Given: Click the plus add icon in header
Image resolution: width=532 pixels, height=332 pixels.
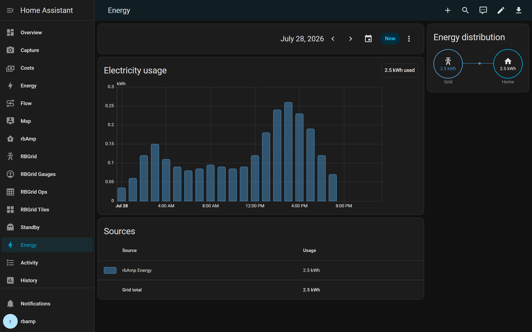Looking at the screenshot, I should [448, 10].
